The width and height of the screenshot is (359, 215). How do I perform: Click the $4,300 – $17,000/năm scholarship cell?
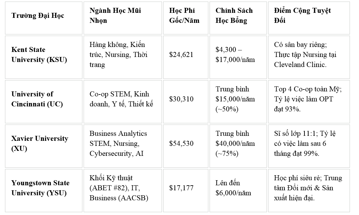point(238,57)
